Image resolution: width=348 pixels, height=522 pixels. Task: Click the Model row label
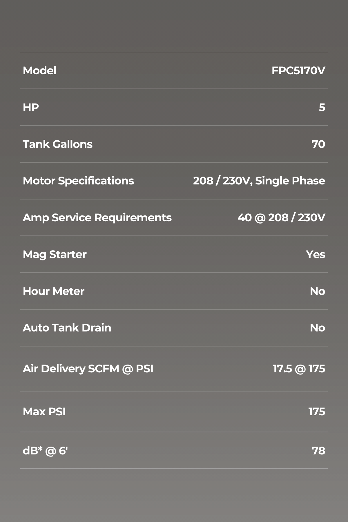point(39,70)
